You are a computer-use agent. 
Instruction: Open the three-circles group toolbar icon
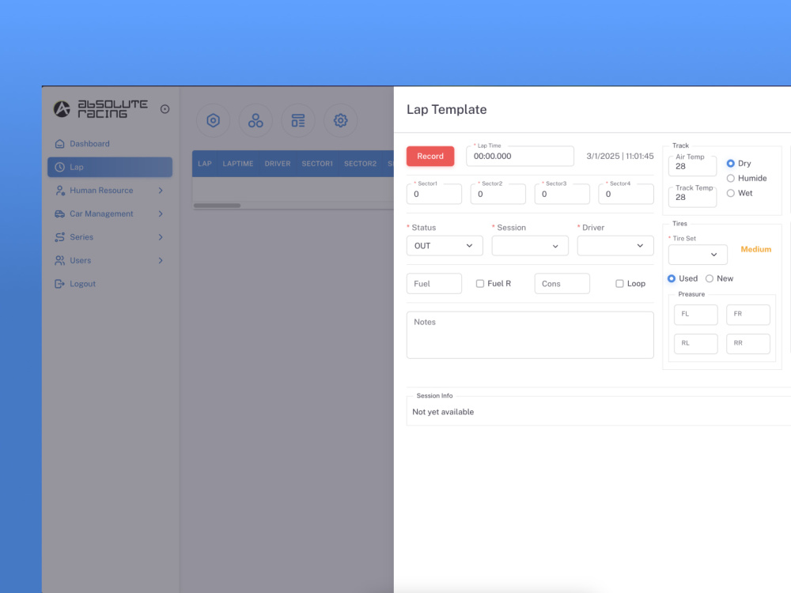click(x=255, y=120)
